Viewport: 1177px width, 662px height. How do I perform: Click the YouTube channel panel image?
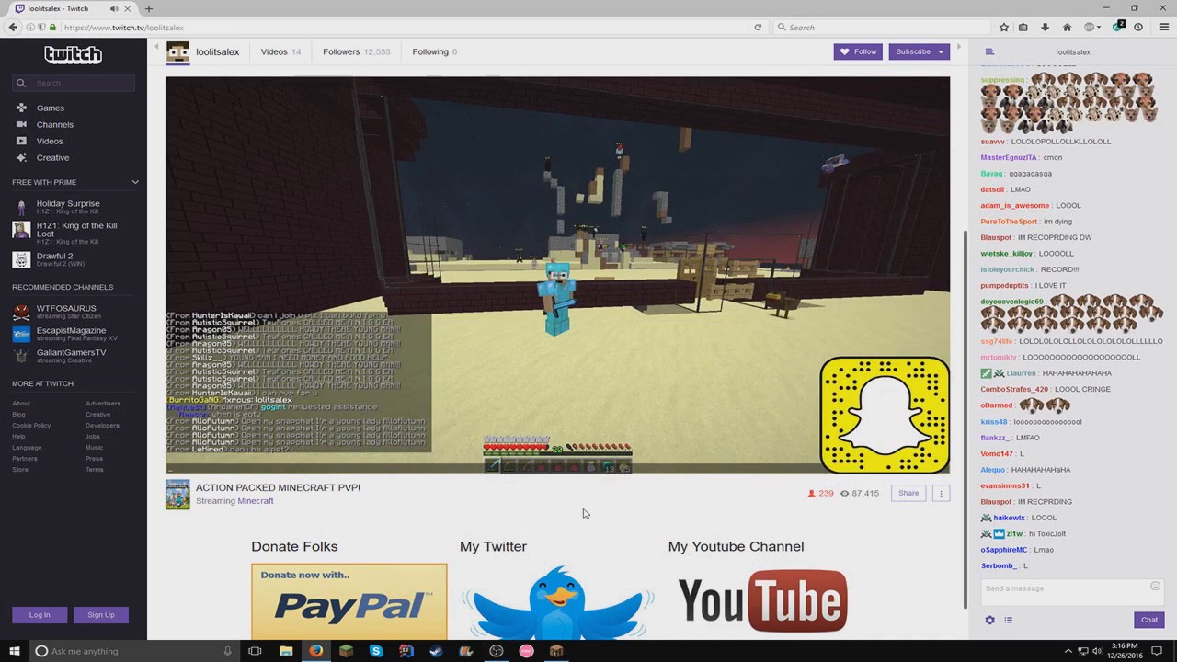763,601
